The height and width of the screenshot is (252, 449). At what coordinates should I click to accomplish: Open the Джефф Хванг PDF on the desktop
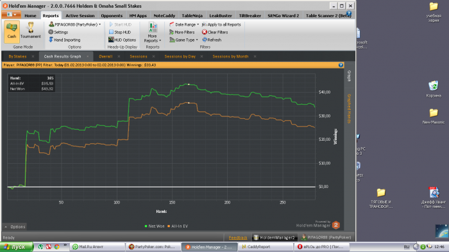coord(434,198)
